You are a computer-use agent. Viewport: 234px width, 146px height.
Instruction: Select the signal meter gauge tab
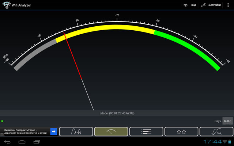pos(111,131)
